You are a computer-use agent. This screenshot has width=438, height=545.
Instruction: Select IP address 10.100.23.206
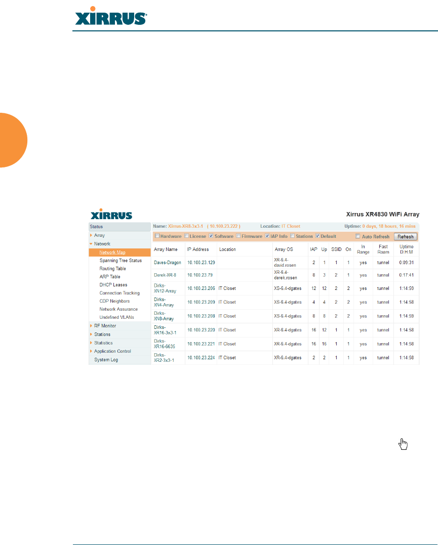201,288
